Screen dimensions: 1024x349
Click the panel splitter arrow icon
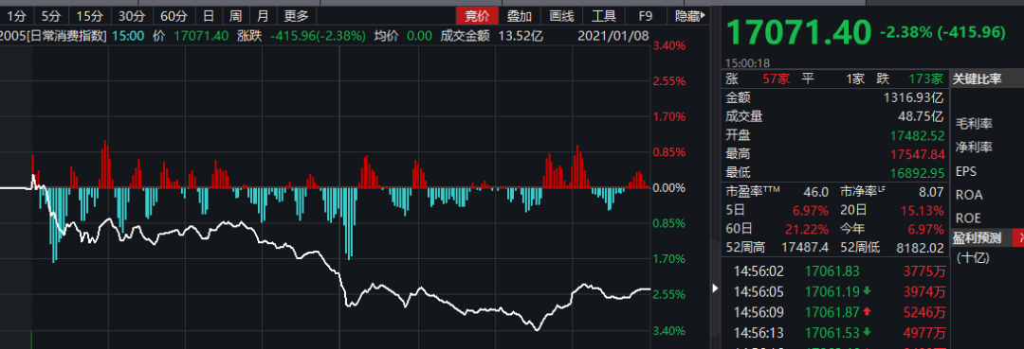pyautogui.click(x=715, y=288)
